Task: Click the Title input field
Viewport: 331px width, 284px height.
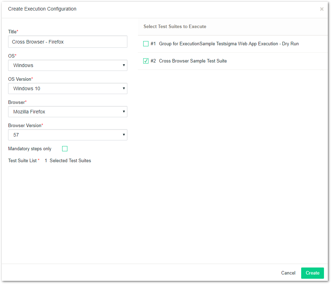Action: pyautogui.click(x=67, y=42)
